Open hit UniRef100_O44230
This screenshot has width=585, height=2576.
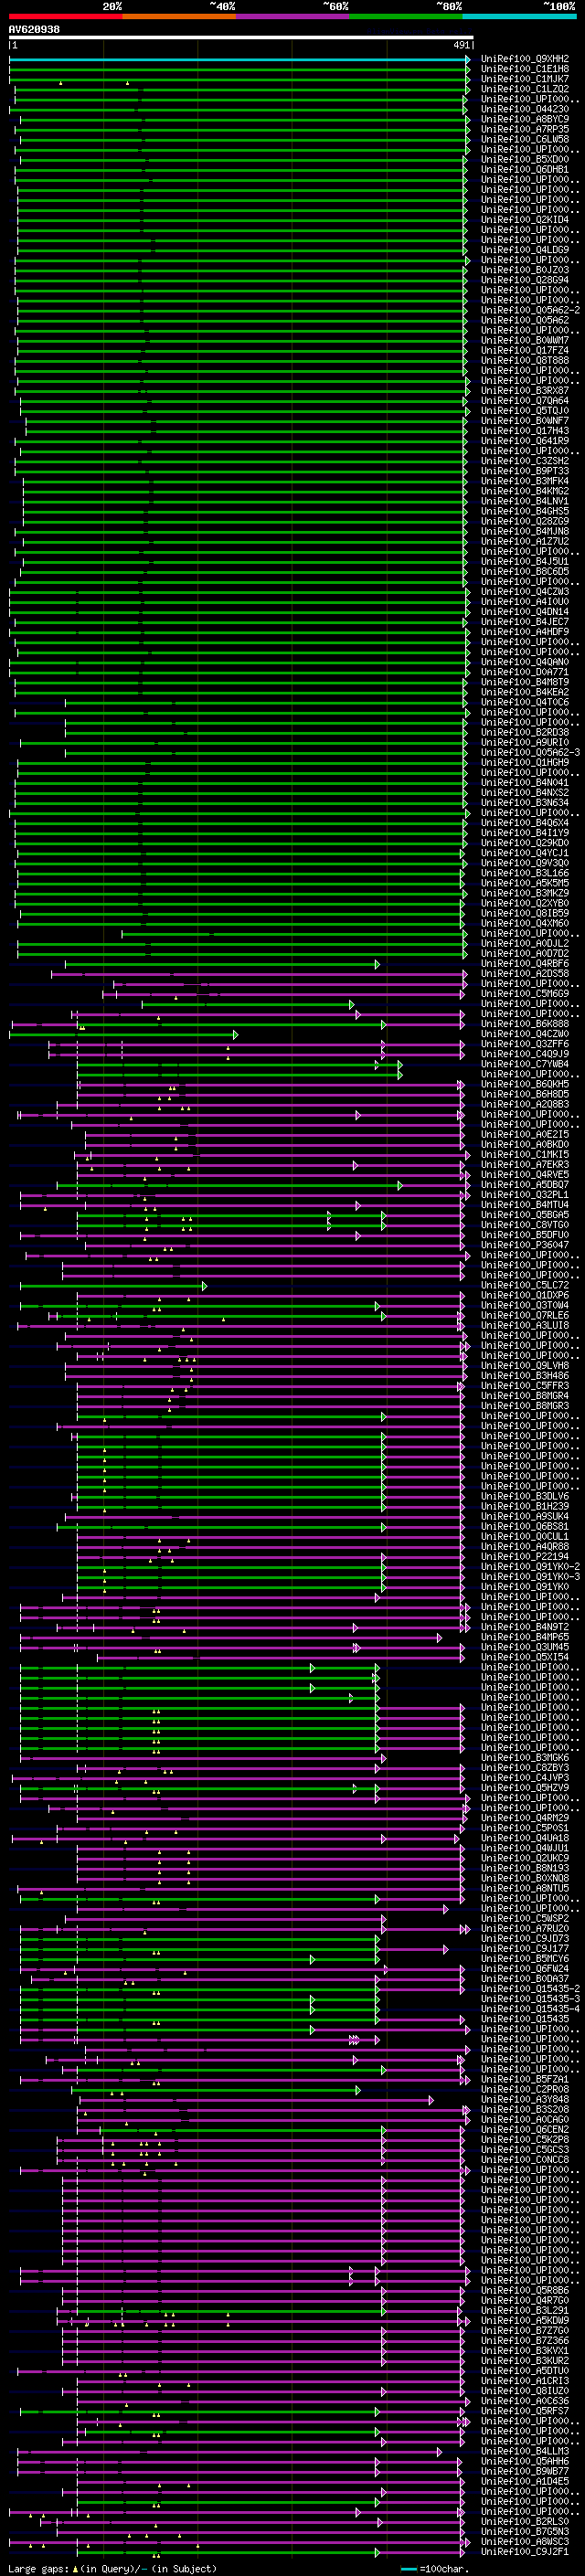click(x=525, y=109)
